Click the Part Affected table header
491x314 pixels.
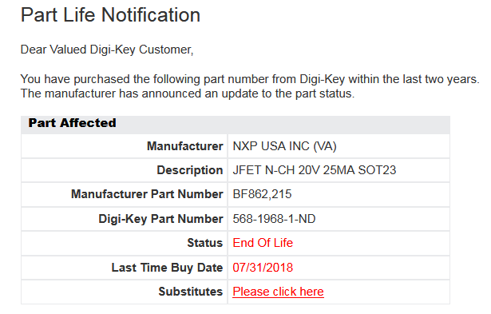(x=73, y=123)
